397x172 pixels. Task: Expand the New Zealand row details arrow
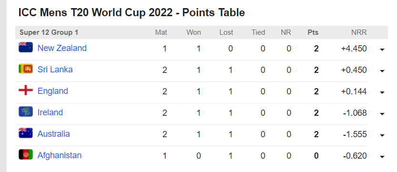382,50
